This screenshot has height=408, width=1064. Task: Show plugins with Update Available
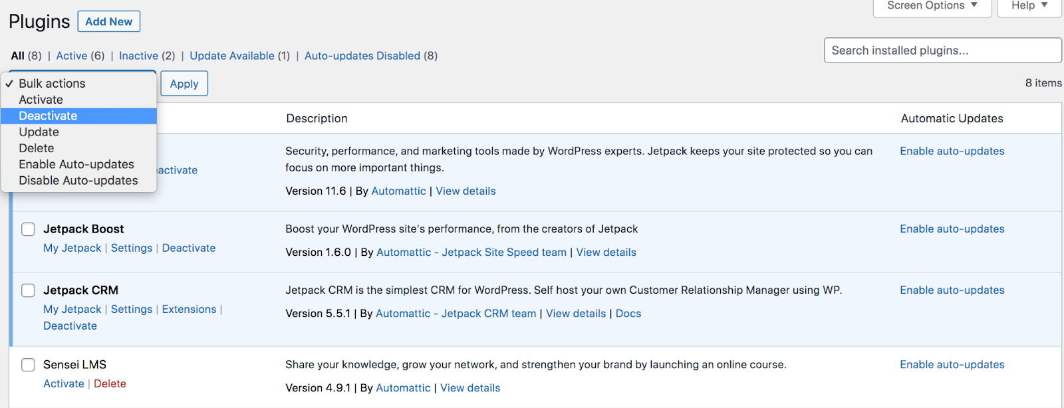click(232, 56)
